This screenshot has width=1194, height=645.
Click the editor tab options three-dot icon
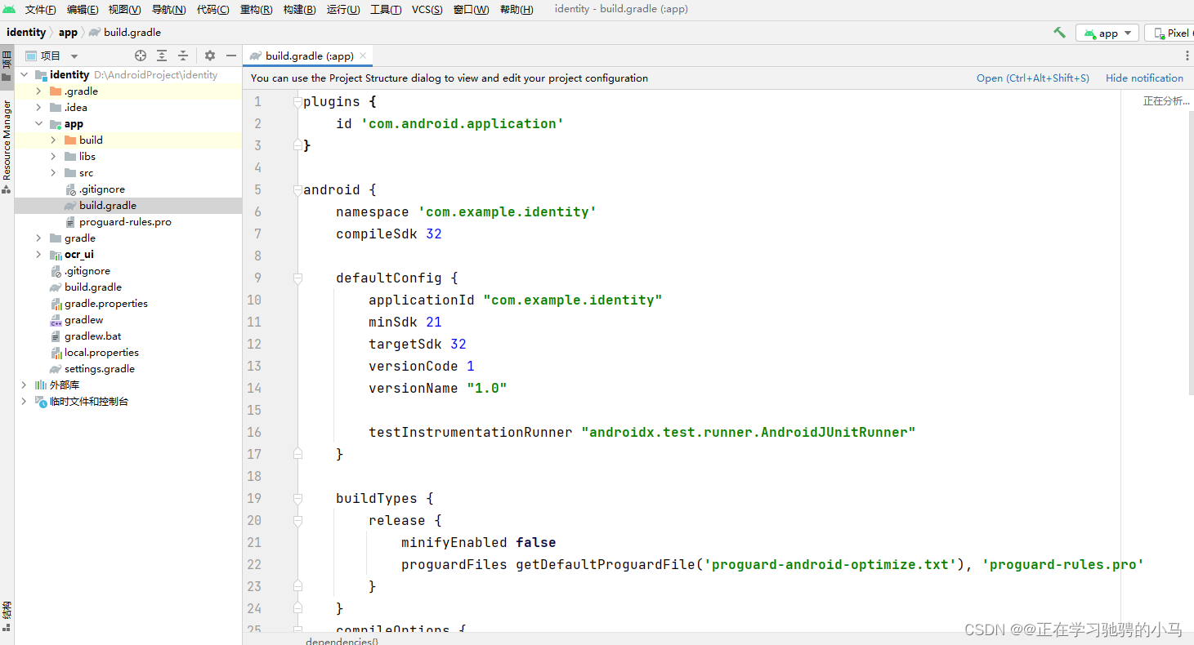[x=1187, y=56]
